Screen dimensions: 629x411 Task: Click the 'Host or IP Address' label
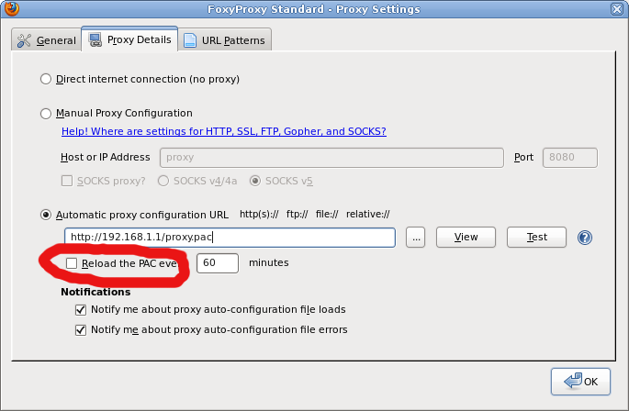[x=105, y=157]
